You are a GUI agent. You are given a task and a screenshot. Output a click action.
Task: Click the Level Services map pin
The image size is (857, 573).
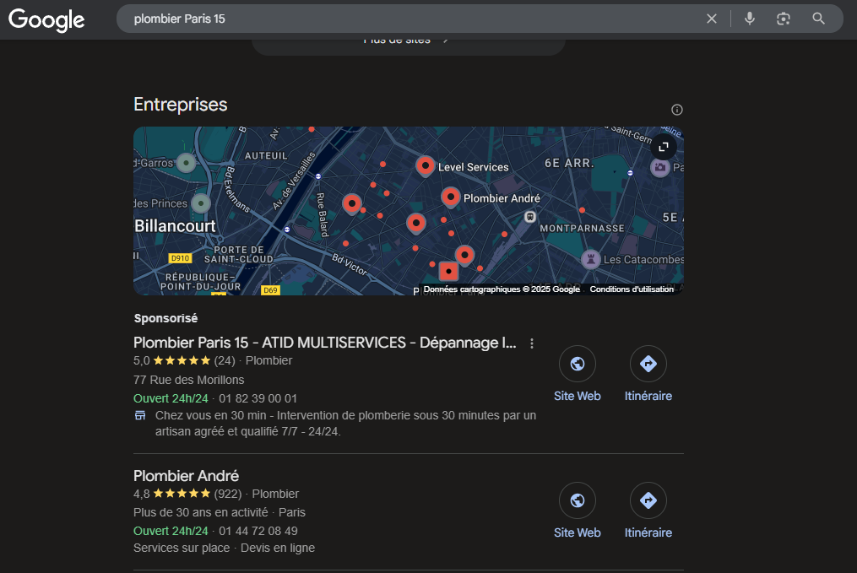click(426, 166)
